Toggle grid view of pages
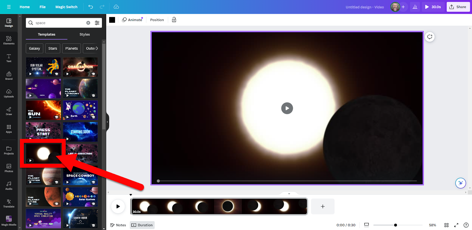Screen dimensions: 472x230 [446, 225]
